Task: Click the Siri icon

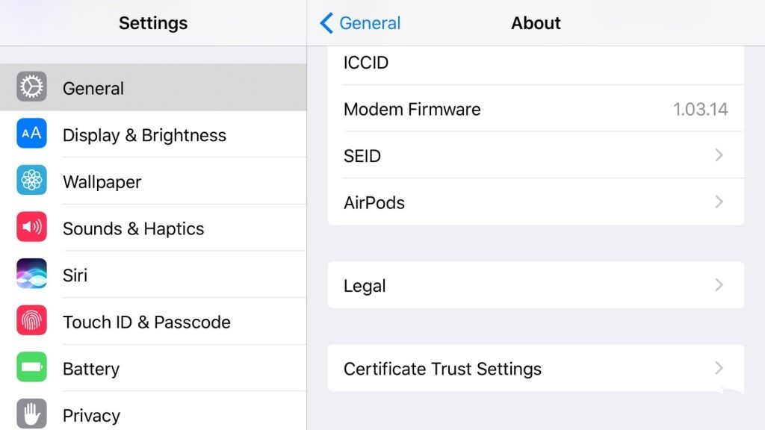Action: (x=31, y=274)
